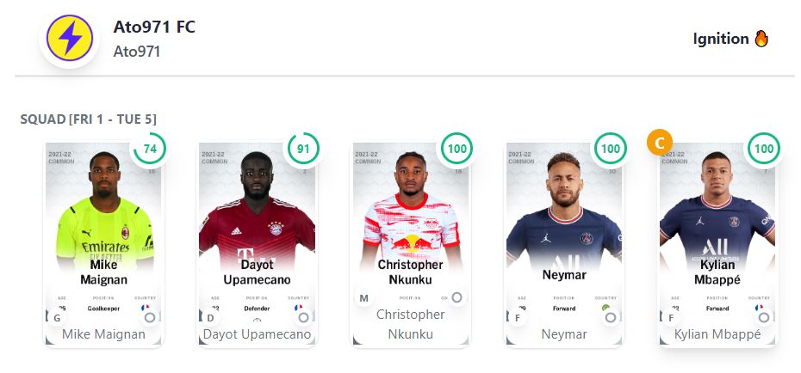Click the Kylian Mbappé name below card
801x373 pixels.
point(717,334)
